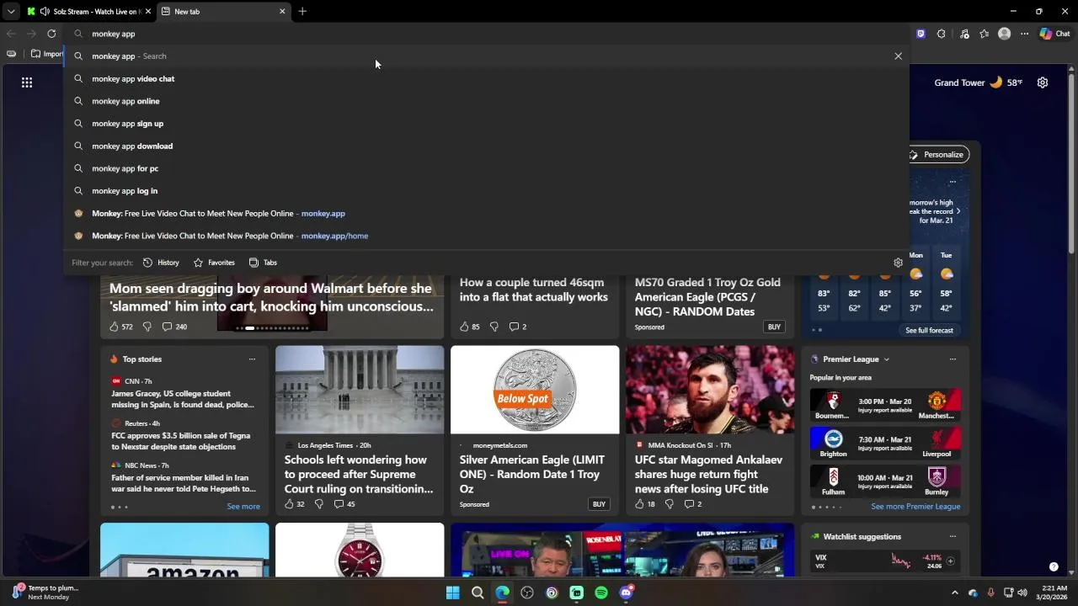Open the profile avatar icon
Viewport: 1078px width, 606px height.
click(x=1004, y=34)
